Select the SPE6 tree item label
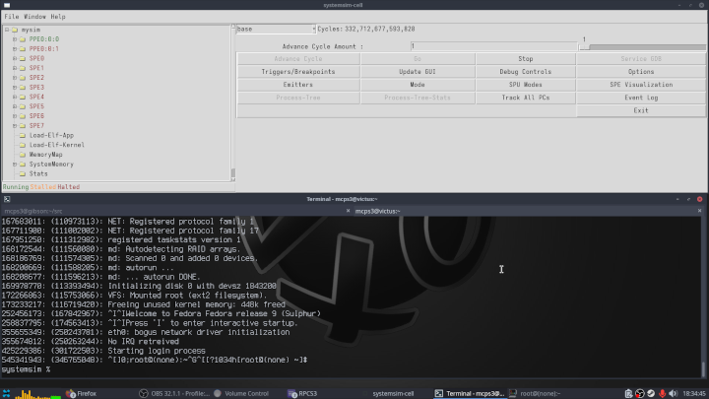This screenshot has height=399, width=709. point(36,116)
